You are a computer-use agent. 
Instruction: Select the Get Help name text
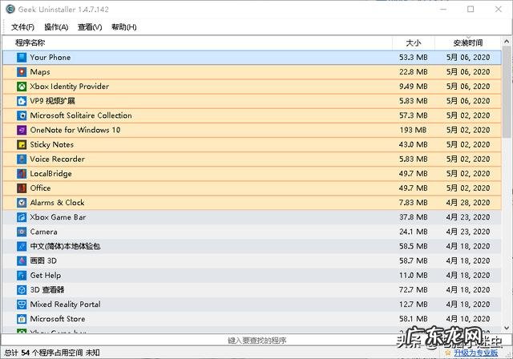pyautogui.click(x=46, y=276)
